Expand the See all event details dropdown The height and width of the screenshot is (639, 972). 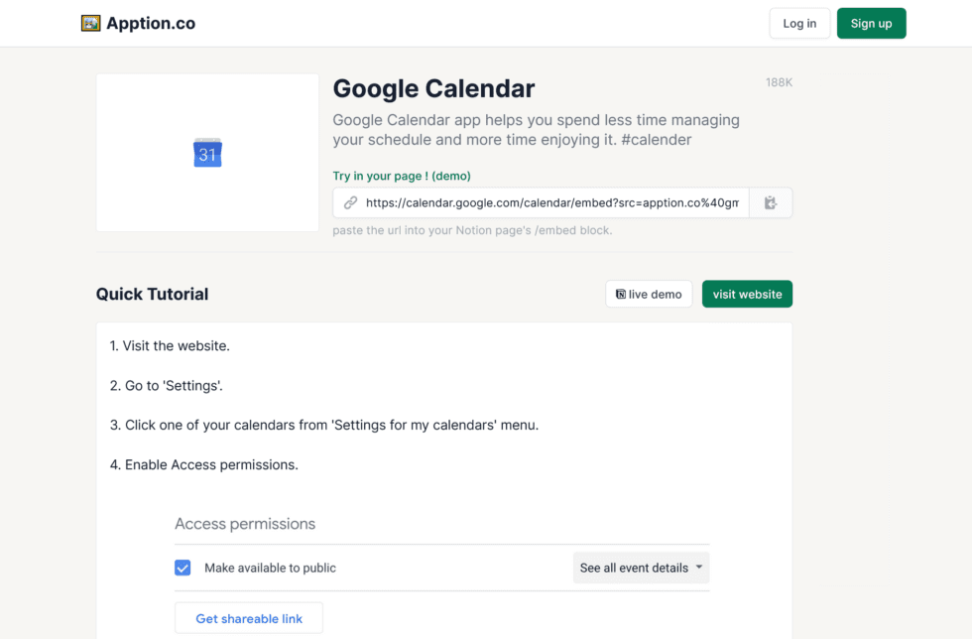(641, 568)
